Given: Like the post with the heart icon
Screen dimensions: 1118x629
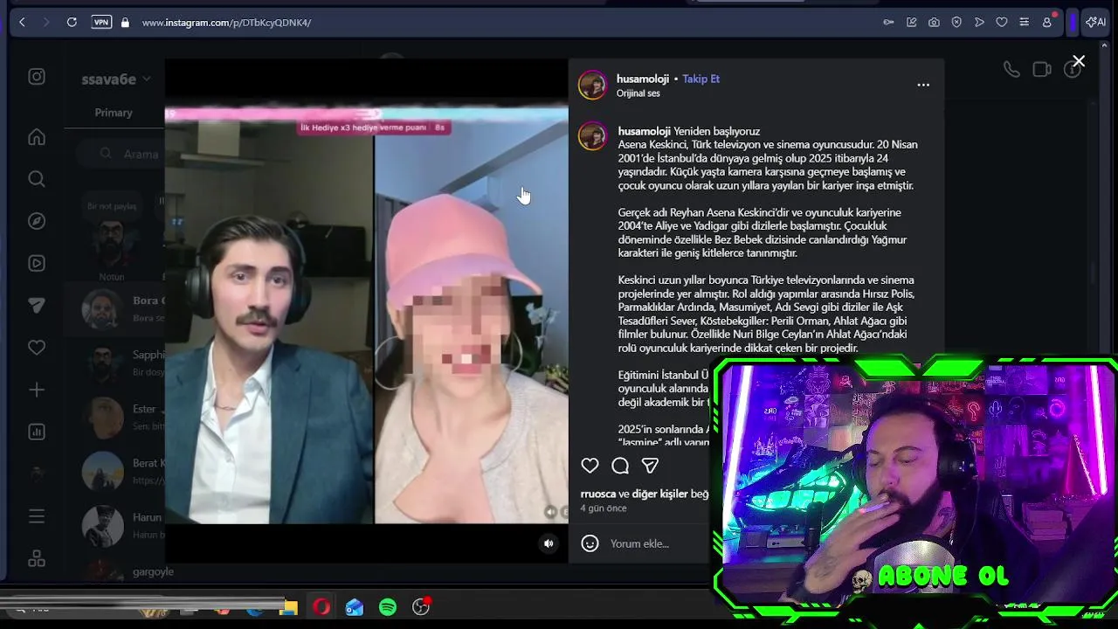Looking at the screenshot, I should [x=590, y=466].
